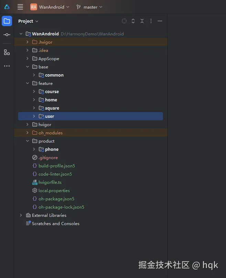Open the Project view selector dropdown
This screenshot has height=278, width=226.
28,21
